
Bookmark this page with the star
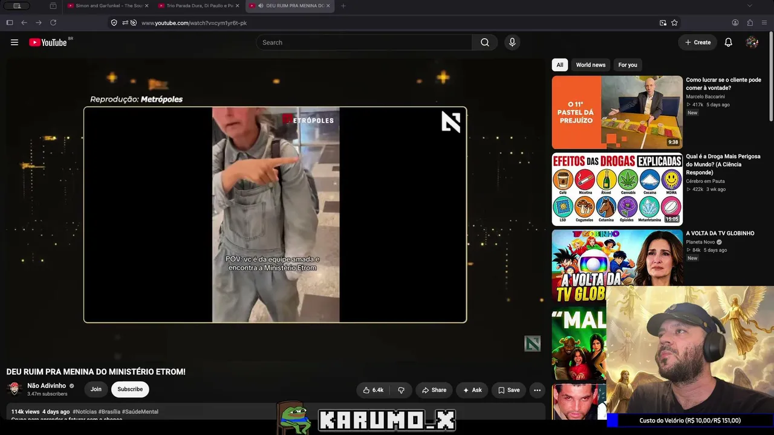(674, 23)
